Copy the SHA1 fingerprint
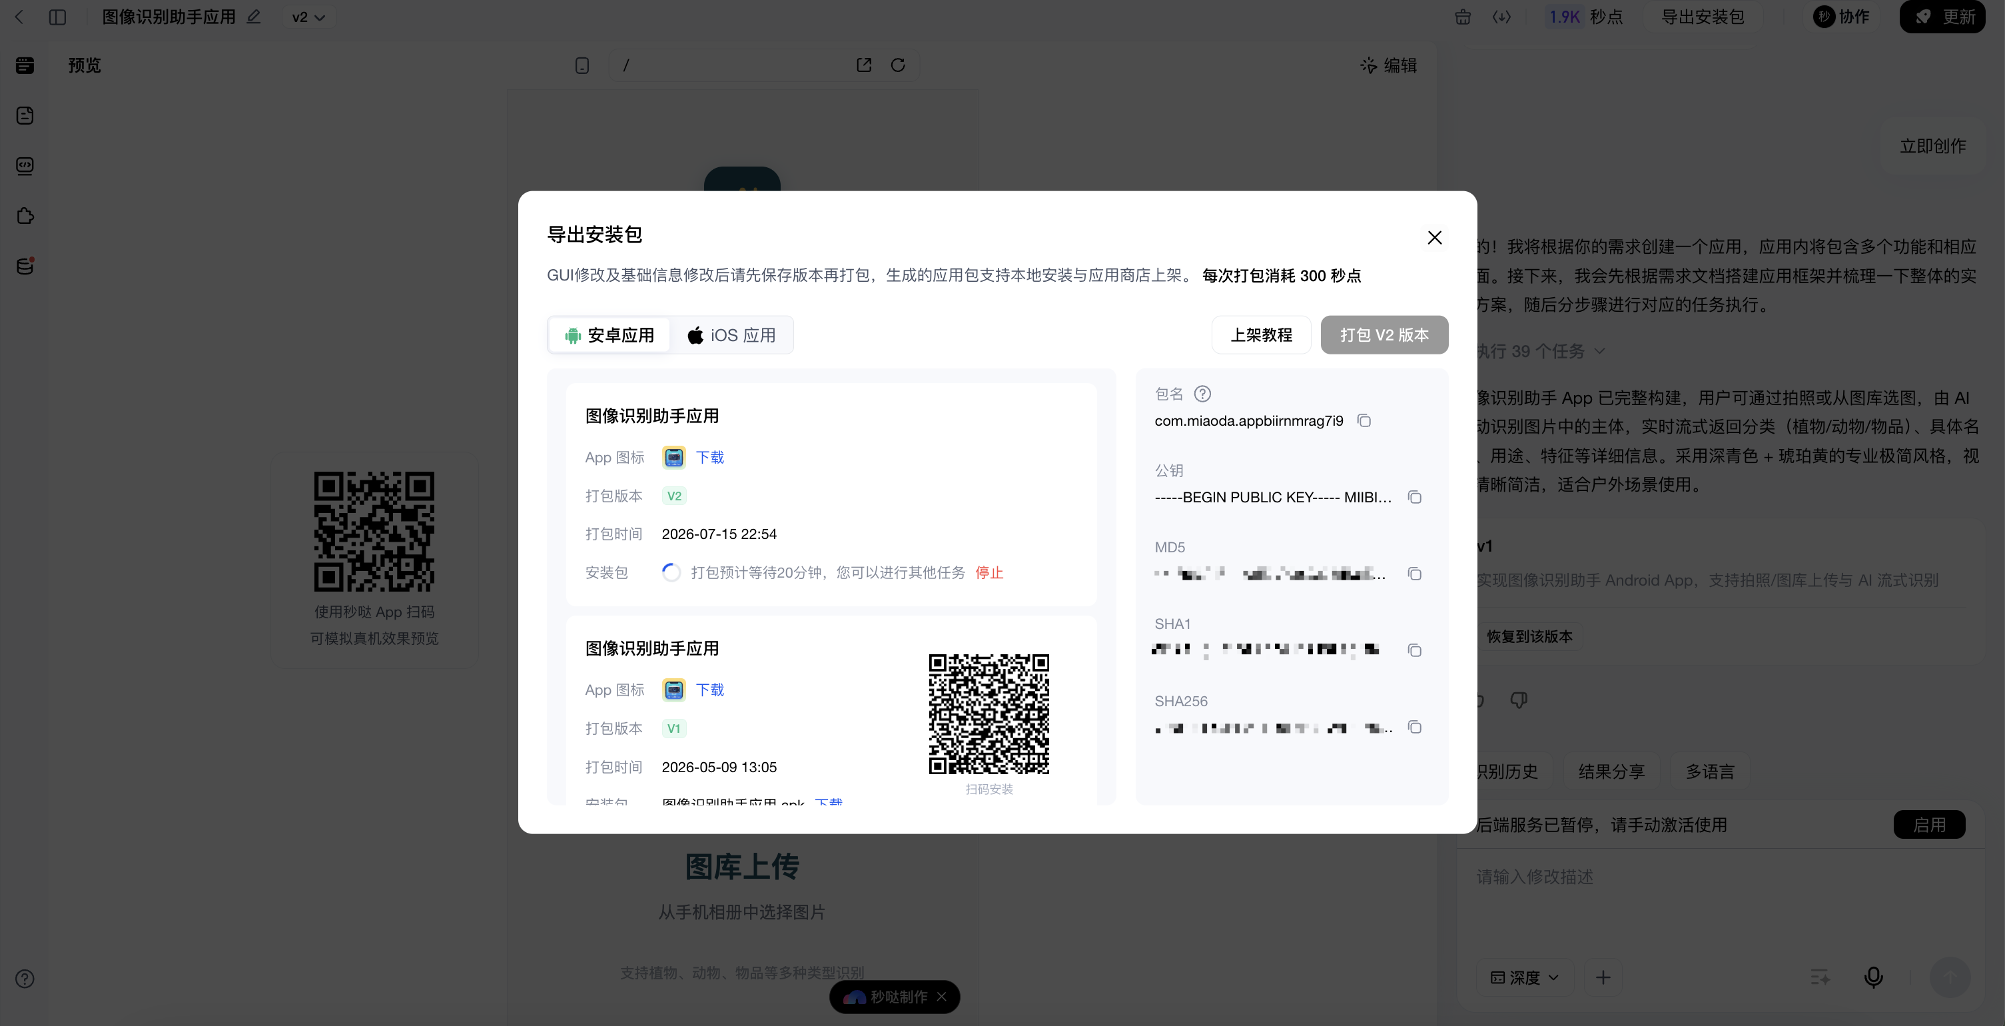This screenshot has width=2005, height=1026. pos(1414,650)
